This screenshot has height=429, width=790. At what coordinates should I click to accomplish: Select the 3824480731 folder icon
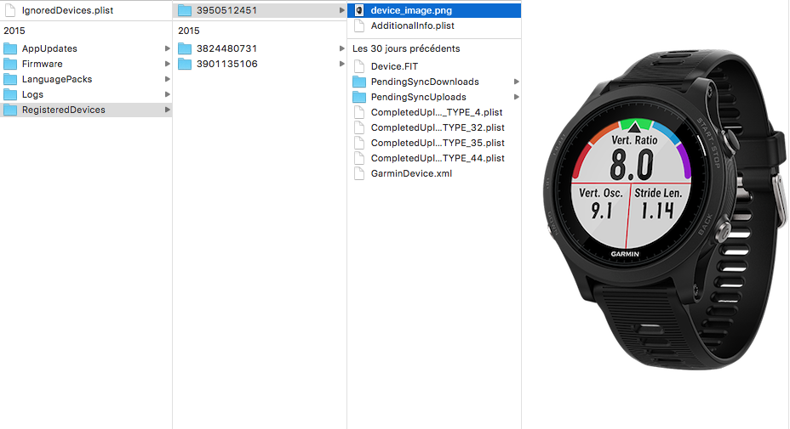click(x=185, y=48)
